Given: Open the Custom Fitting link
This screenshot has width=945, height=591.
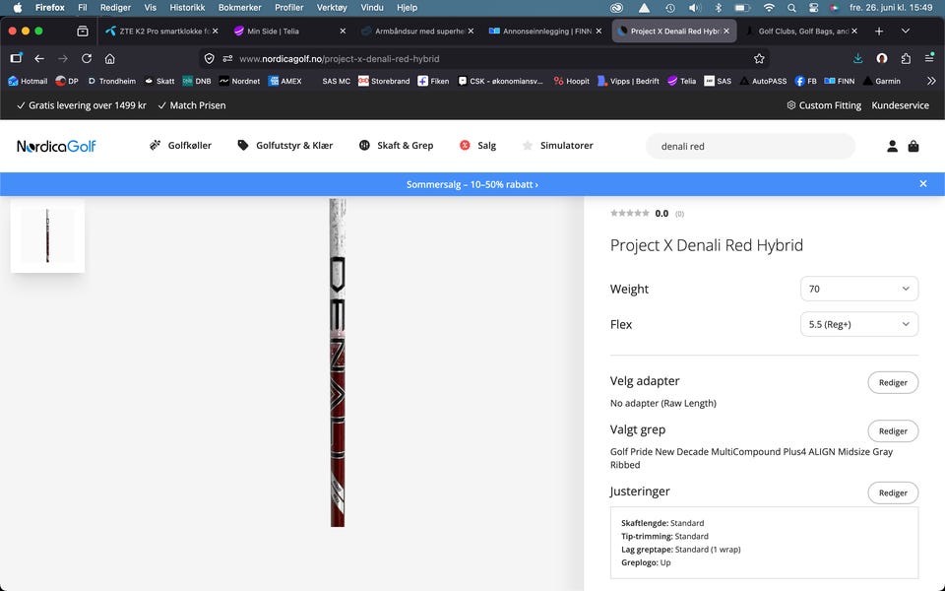Looking at the screenshot, I should point(824,105).
